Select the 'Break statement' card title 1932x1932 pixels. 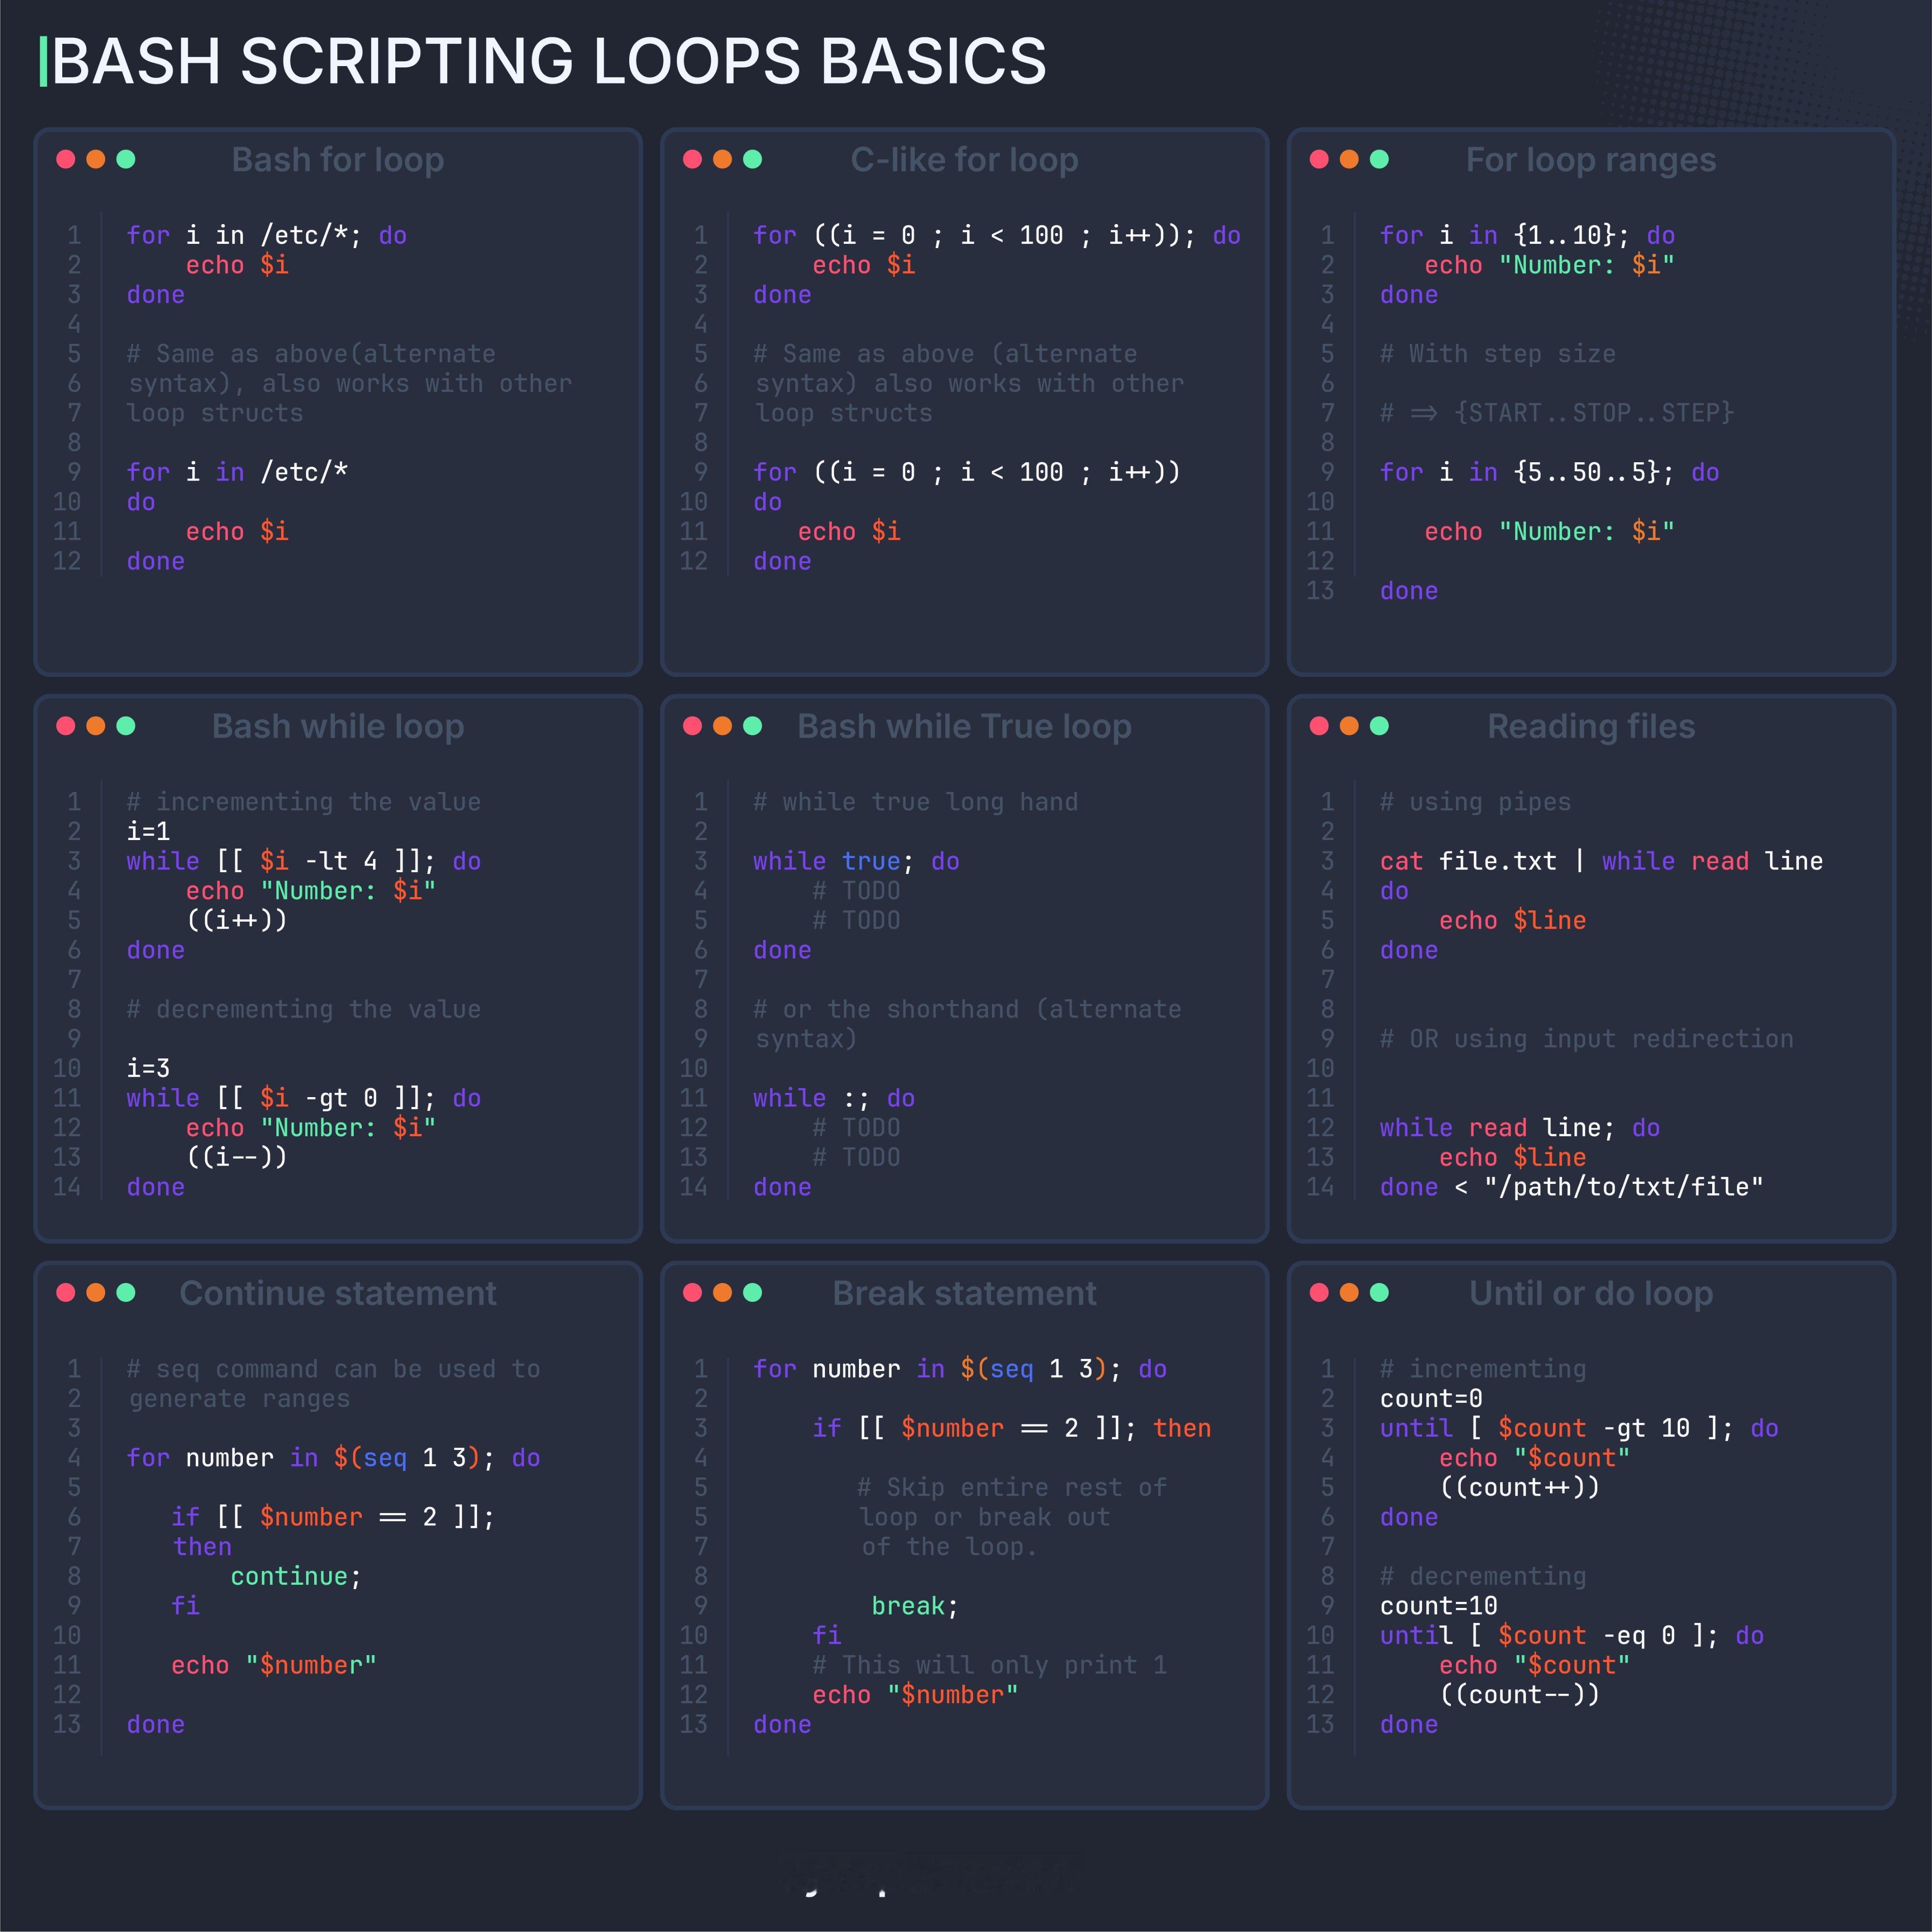(965, 1293)
